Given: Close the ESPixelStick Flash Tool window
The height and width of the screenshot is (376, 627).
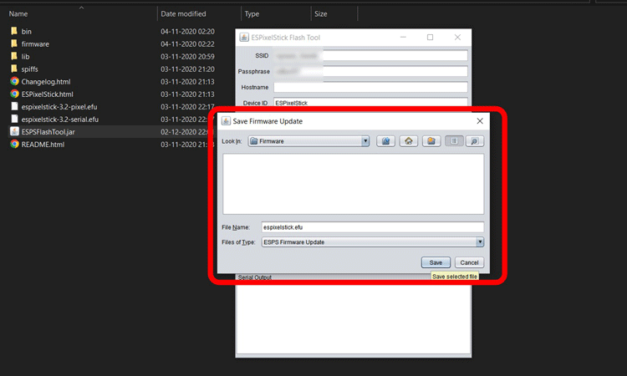Looking at the screenshot, I should tap(457, 37).
